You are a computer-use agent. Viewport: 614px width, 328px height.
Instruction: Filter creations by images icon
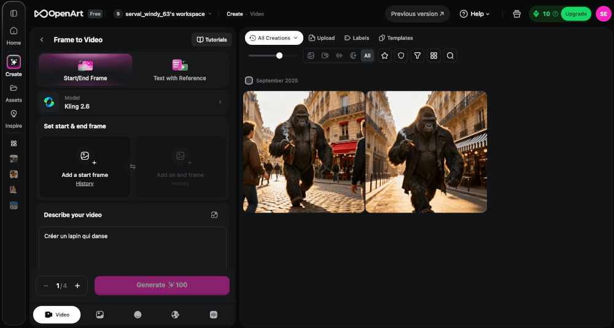311,56
